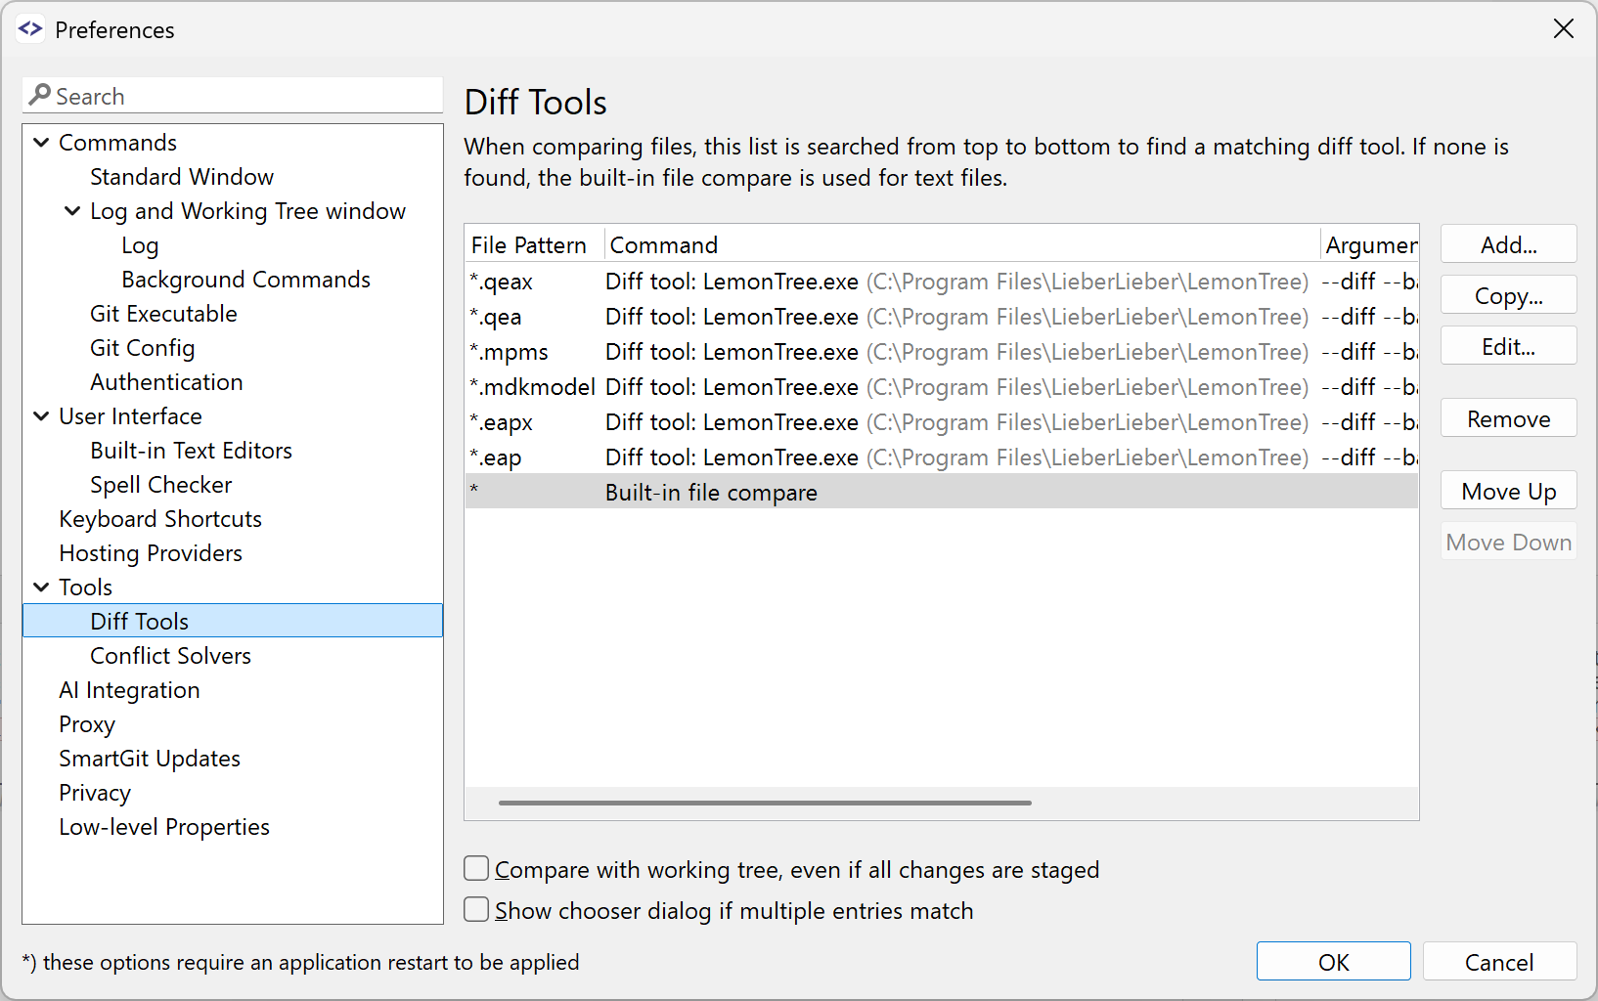Click the search magnifier icon
The image size is (1598, 1001).
pyautogui.click(x=40, y=95)
